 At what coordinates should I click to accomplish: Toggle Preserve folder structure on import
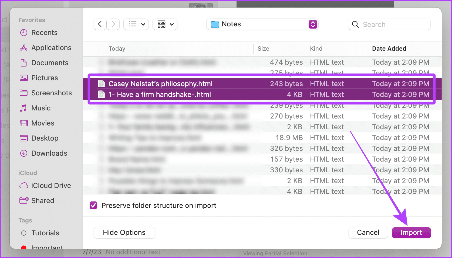tap(93, 205)
